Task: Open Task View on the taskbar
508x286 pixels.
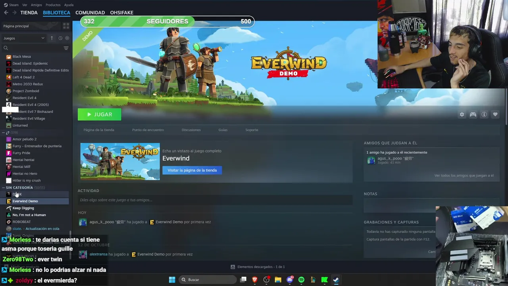Action: coord(243,280)
